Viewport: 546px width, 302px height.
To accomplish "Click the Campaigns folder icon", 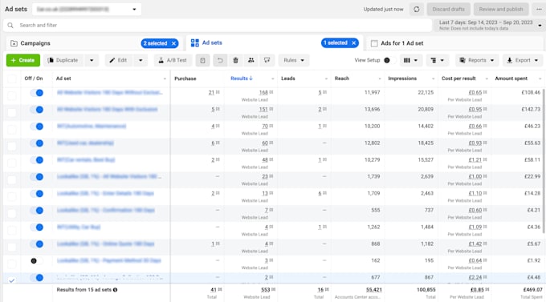I will tap(14, 43).
